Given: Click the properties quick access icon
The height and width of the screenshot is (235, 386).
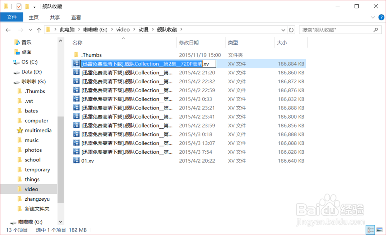Looking at the screenshot, I should (x=19, y=7).
